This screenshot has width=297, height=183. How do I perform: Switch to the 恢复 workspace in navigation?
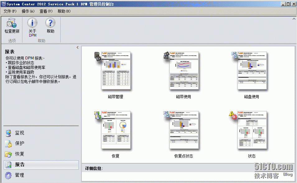41,154
